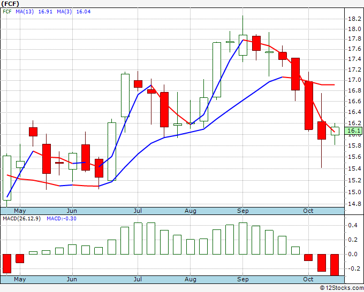This screenshot has height=292, width=364.
Task: Click the 15.0 price axis label
Action: 354,192
